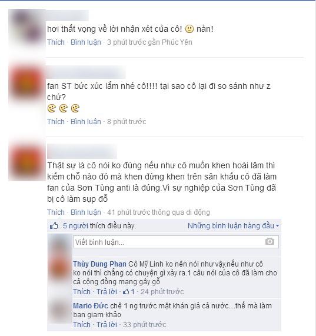Screen dimensions: 316x336
Task: Click Trả lời on Mario Đức's comment
Action: tap(107, 325)
